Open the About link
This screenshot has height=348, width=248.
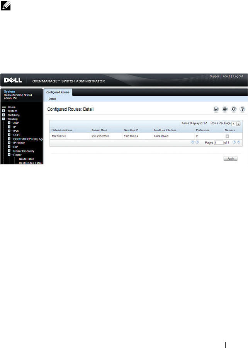click(x=226, y=76)
